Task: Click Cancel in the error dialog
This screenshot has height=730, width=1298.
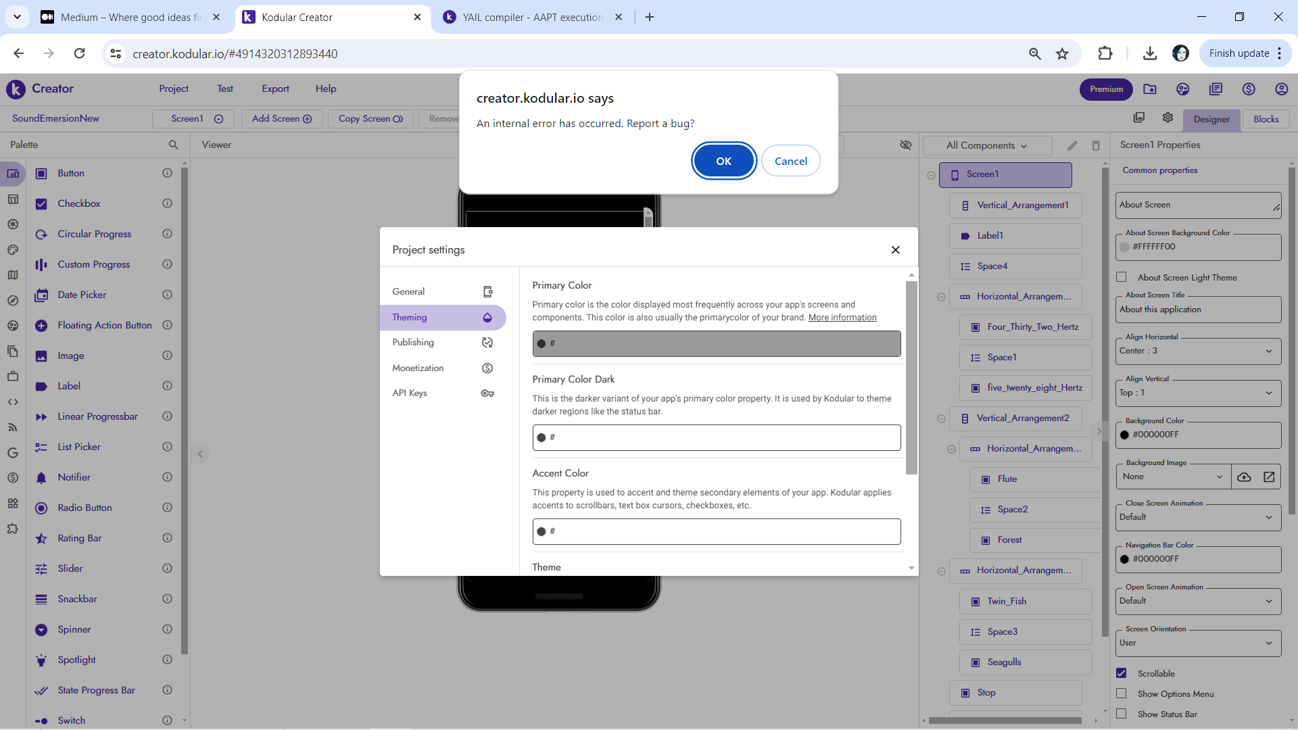Action: tap(790, 161)
